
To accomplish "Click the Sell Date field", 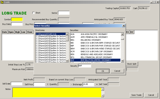I will coord(17,84).
